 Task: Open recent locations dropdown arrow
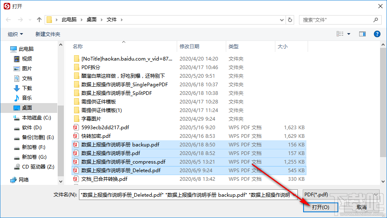click(30, 20)
